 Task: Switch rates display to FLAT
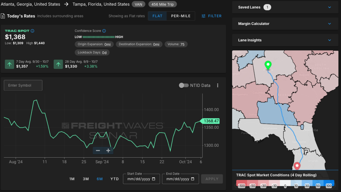(157, 16)
